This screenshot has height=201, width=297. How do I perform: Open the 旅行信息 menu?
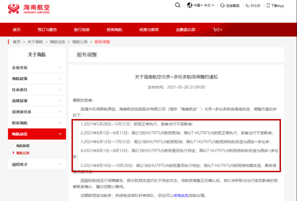pyautogui.click(x=82, y=30)
